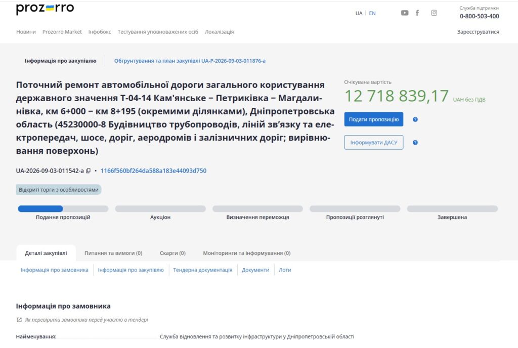
Task: Click Подати пропозицію button
Action: tap(374, 119)
